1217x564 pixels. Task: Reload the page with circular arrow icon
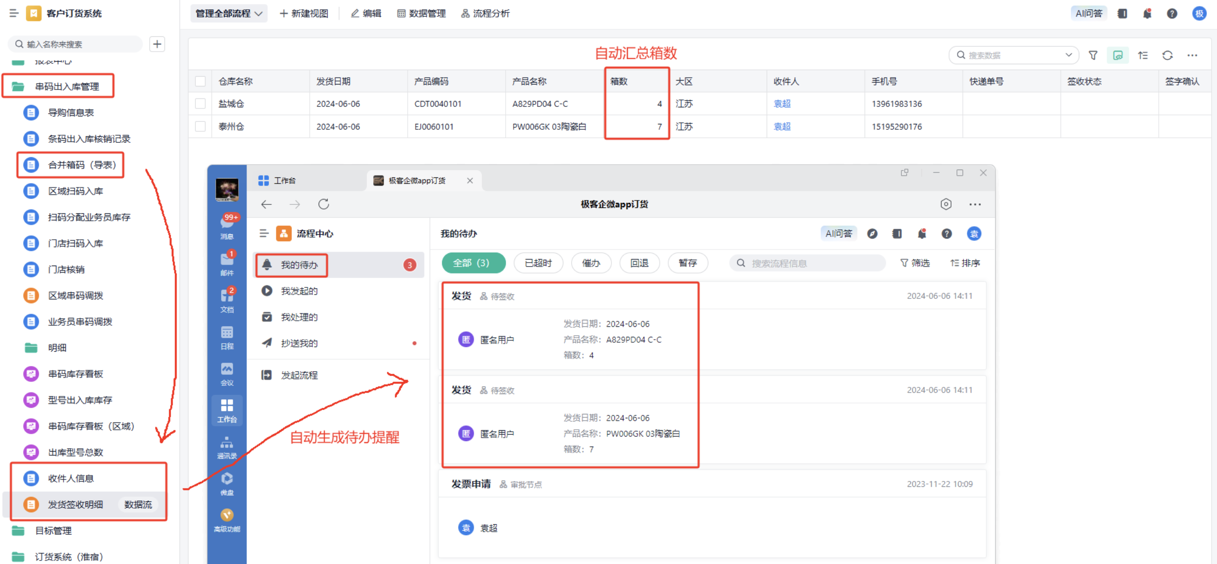coord(324,204)
